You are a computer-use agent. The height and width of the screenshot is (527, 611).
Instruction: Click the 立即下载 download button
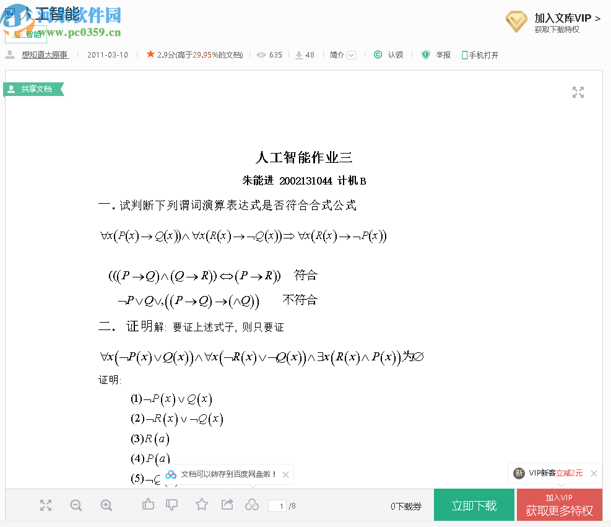(x=474, y=505)
